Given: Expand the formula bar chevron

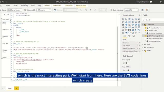Looking at the screenshot, I should tap(119, 15).
